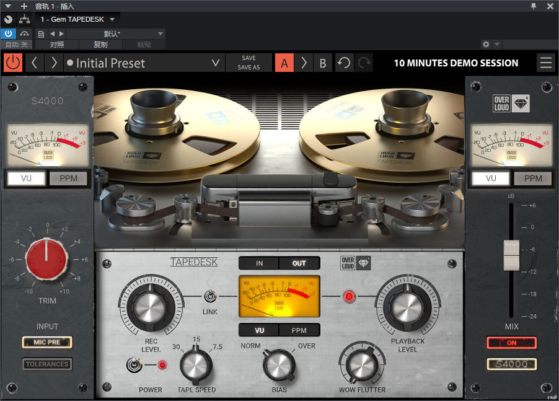Click host previous preset triangle
The width and height of the screenshot is (559, 401).
click(53, 34)
